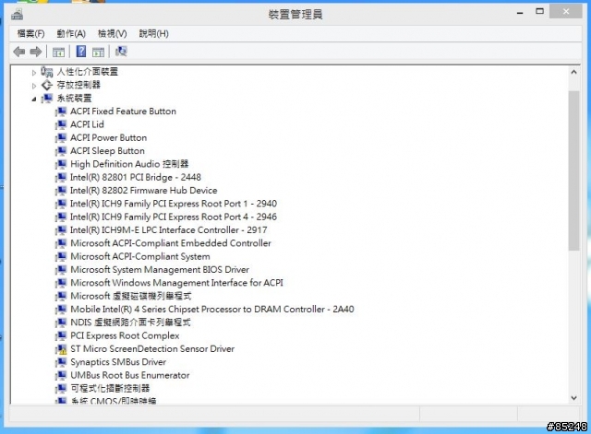Open the 檢視(V) menu
The image size is (591, 434).
113,34
